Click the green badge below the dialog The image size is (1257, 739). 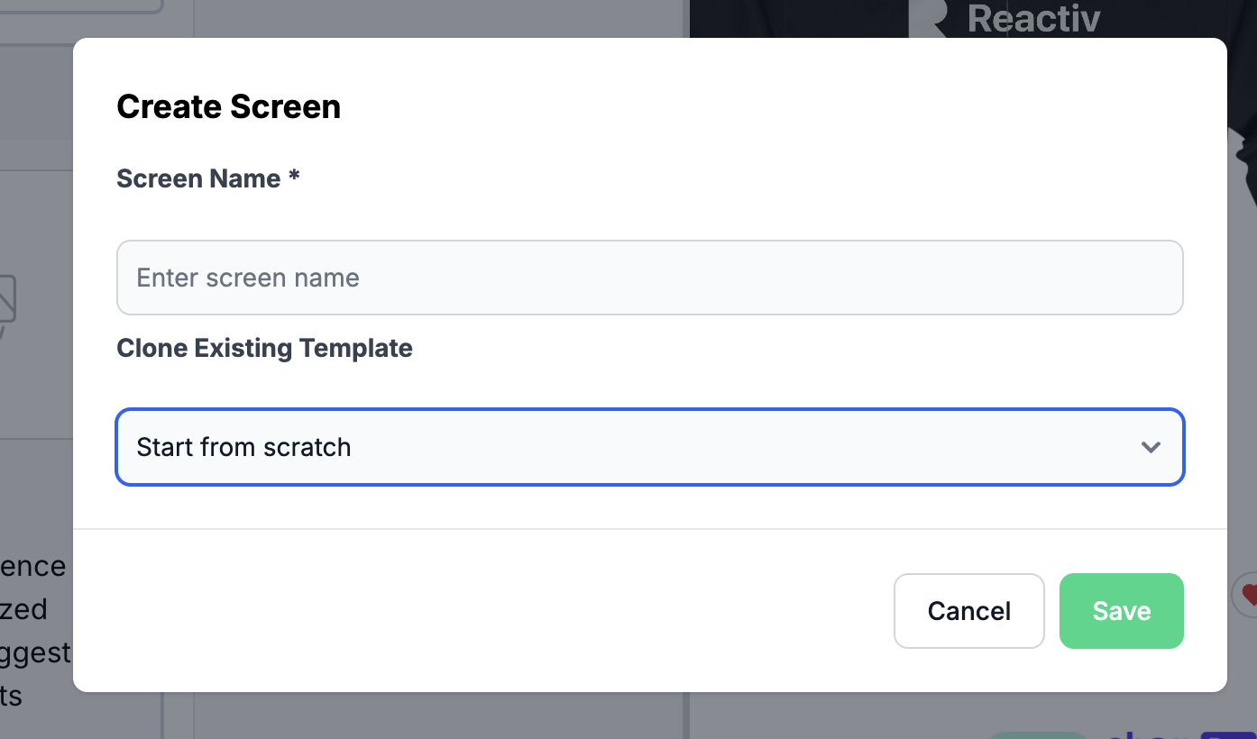1037,734
